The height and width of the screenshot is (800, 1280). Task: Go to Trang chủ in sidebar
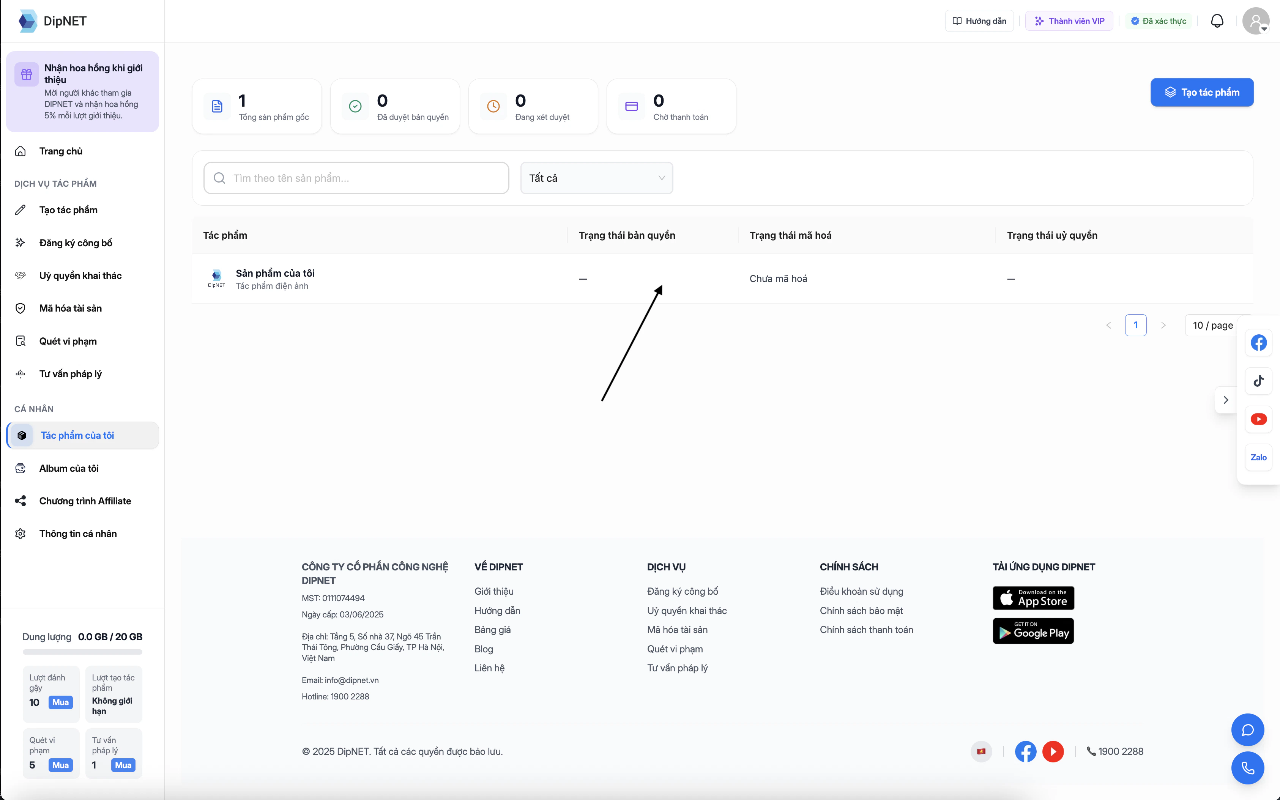[82, 151]
